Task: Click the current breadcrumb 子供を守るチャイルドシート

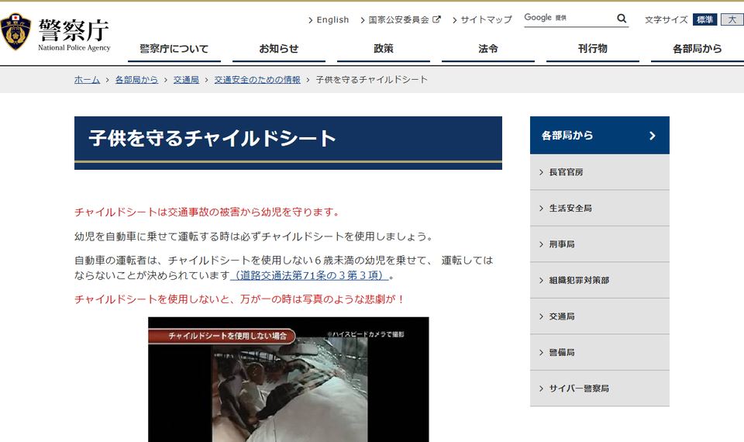Action: click(x=371, y=80)
